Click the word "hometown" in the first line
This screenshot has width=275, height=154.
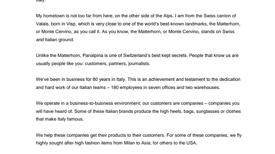coord(54,16)
